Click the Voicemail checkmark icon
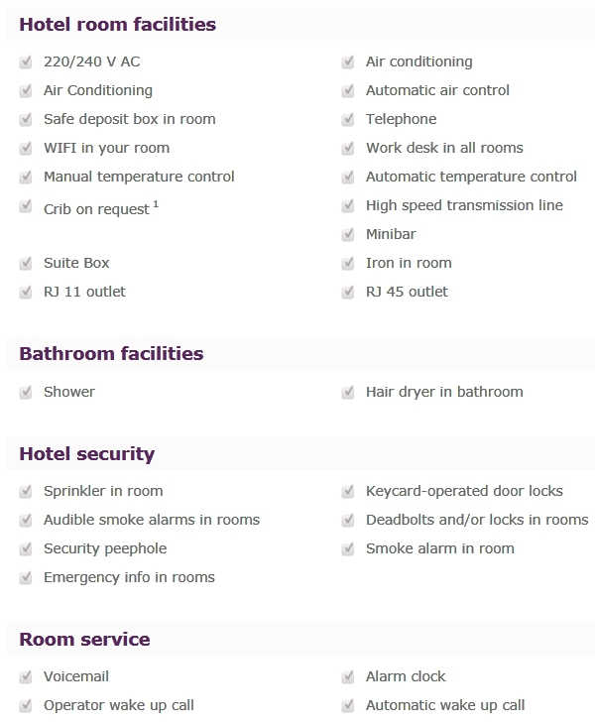Image resolution: width=595 pixels, height=724 pixels. pos(26,677)
